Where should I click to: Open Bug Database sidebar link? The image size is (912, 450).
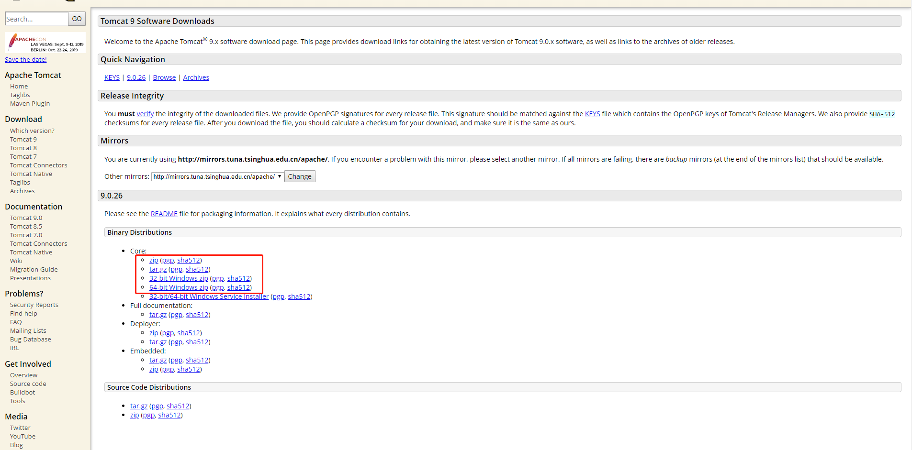(31, 340)
